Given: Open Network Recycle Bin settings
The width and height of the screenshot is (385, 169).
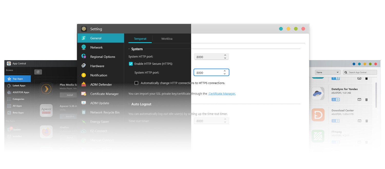Looking at the screenshot, I should pyautogui.click(x=105, y=112).
